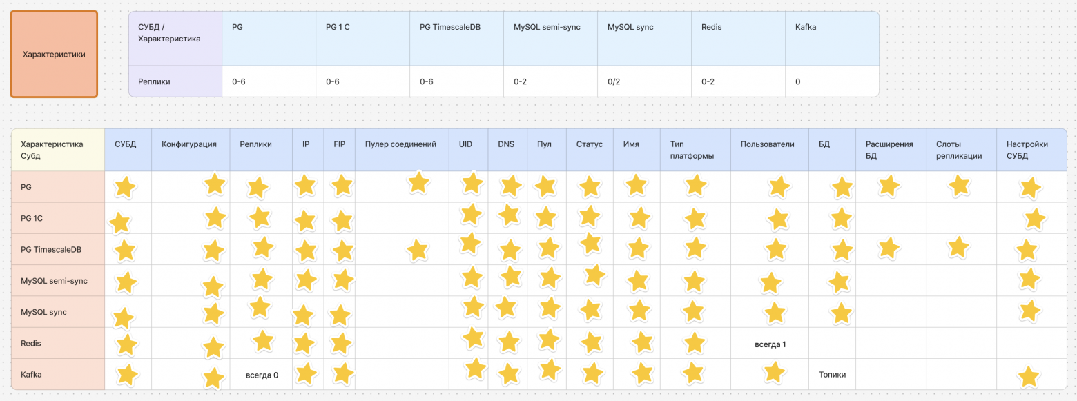Select star in MySQL sync row, DNS column
This screenshot has height=401, width=1077.
click(x=505, y=307)
